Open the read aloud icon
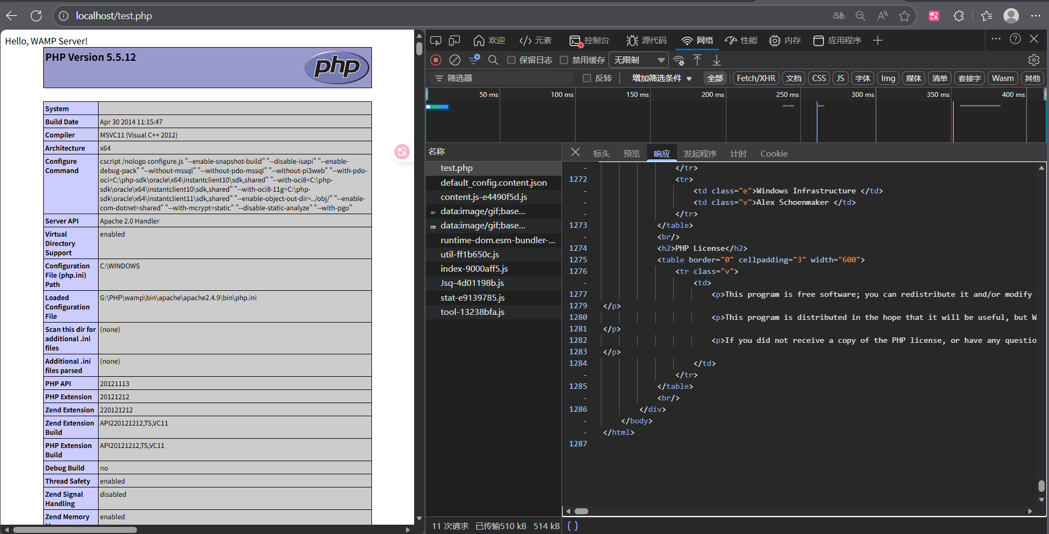Viewport: 1049px width, 534px height. [882, 16]
